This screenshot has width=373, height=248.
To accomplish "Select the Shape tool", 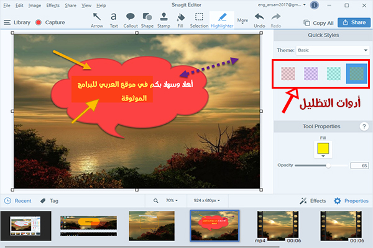I will point(147,20).
